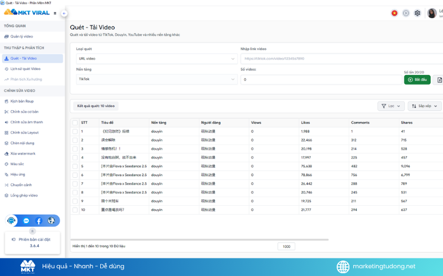The image size is (443, 276).
Task: Check the checkbox for row 5
Action: 75,167
